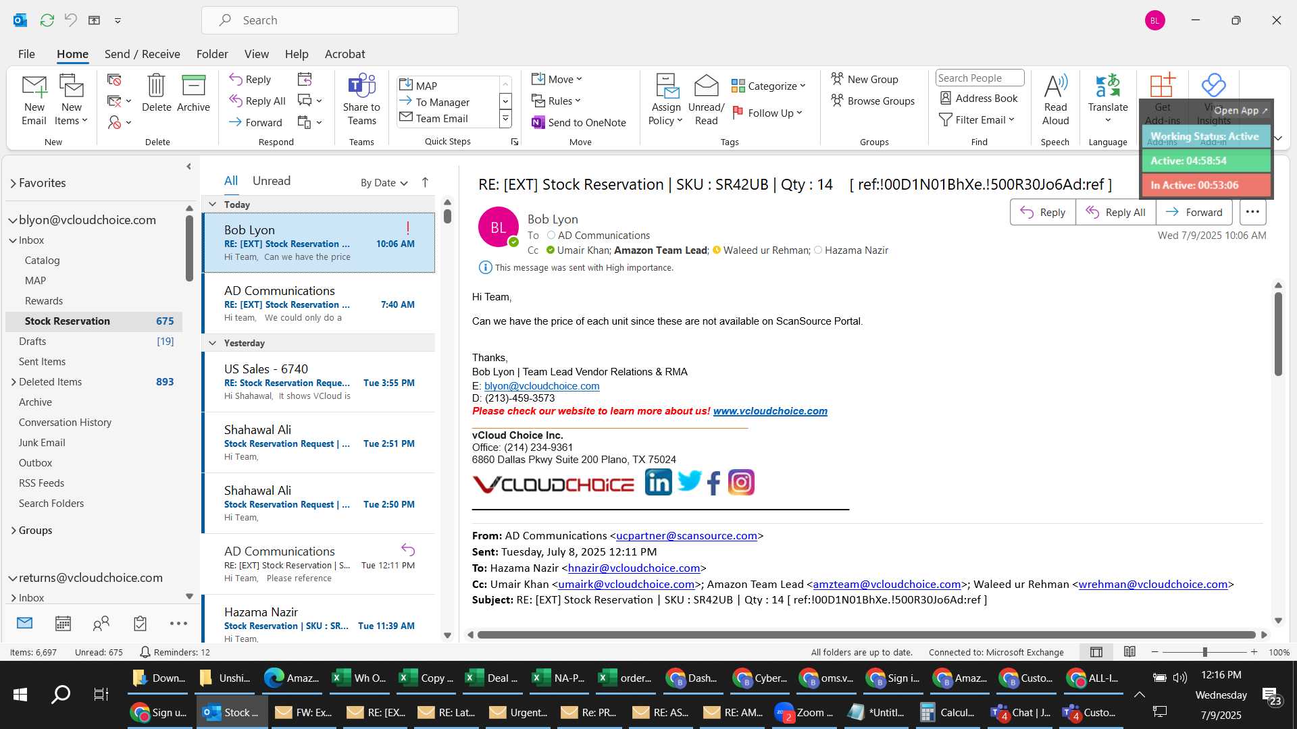Click Forward button in reading pane
This screenshot has height=729, width=1297.
click(1194, 212)
